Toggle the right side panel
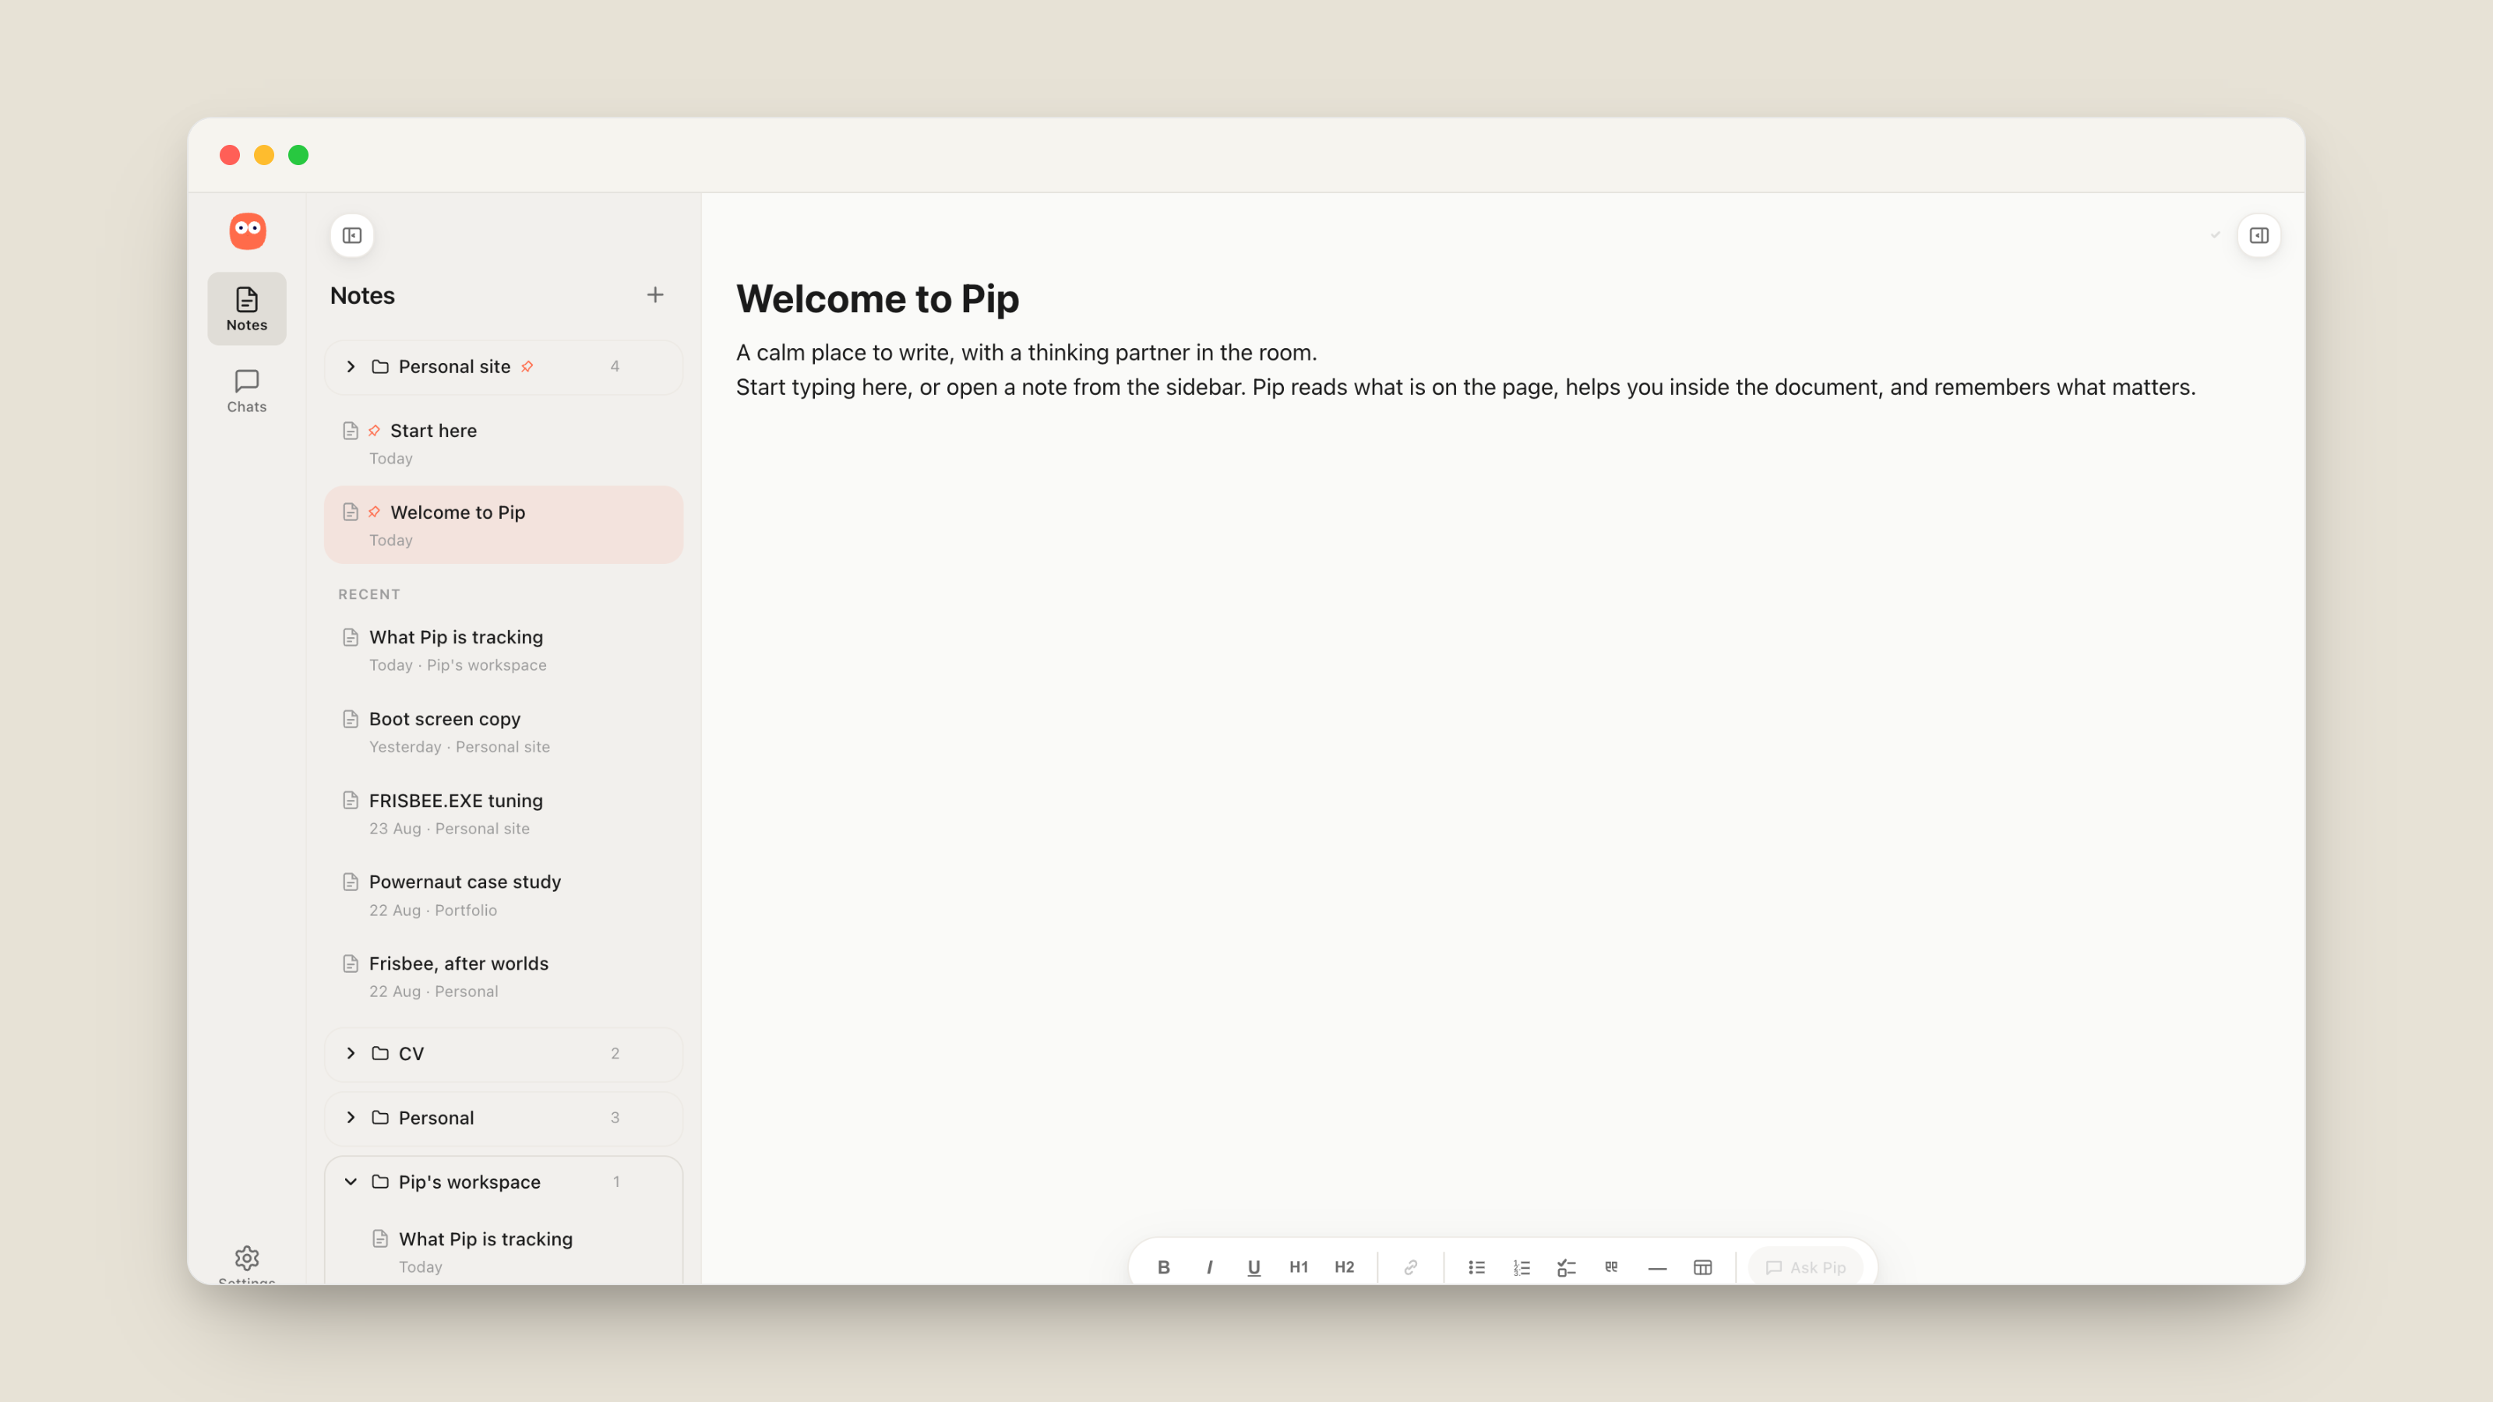The image size is (2493, 1402). pyautogui.click(x=2259, y=236)
